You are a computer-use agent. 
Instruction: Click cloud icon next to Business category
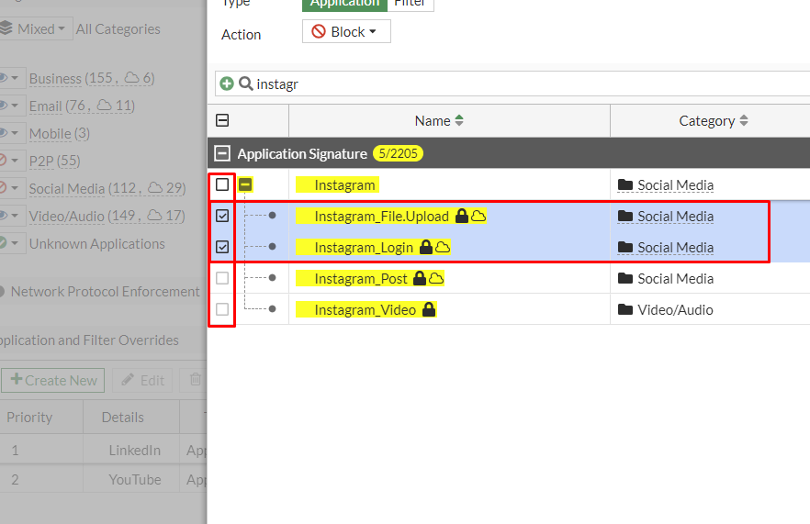[x=132, y=77]
